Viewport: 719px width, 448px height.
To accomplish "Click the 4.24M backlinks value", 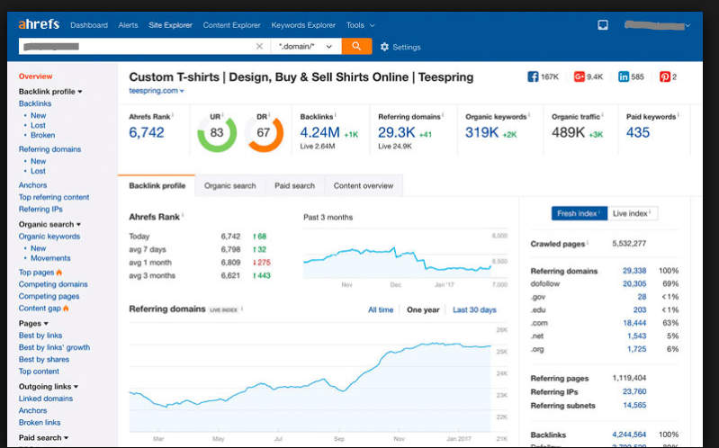I will 319,132.
